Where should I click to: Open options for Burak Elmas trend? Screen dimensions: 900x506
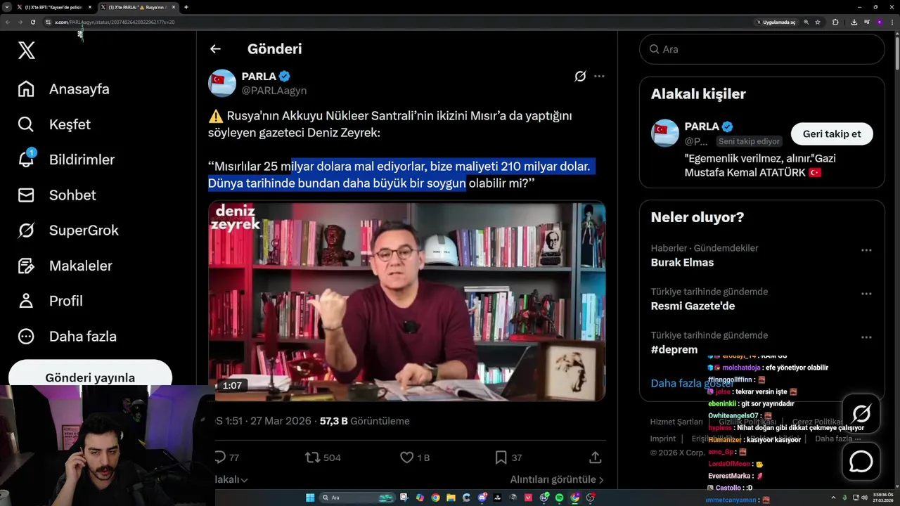pyautogui.click(x=866, y=250)
